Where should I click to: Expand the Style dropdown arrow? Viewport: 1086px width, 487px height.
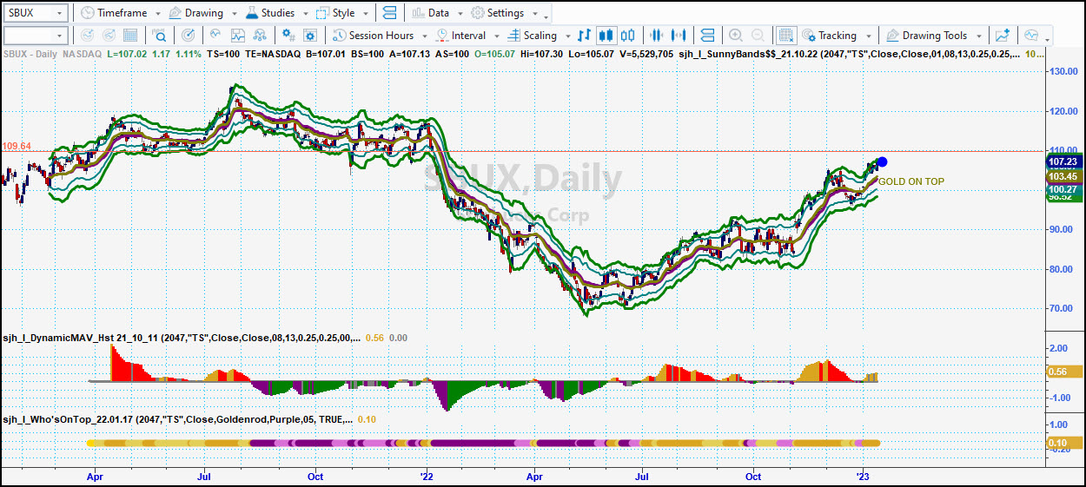(x=364, y=14)
